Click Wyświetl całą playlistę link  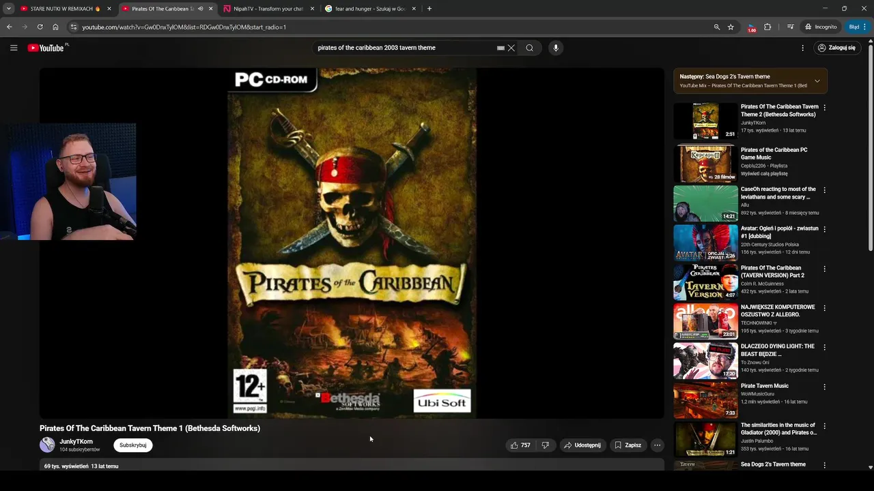click(x=764, y=174)
